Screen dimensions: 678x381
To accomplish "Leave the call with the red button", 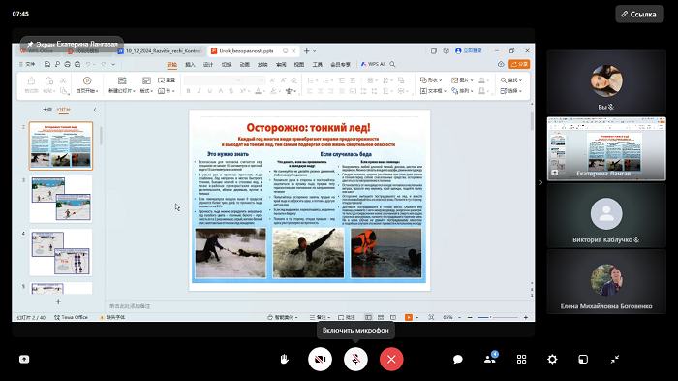I will point(391,359).
